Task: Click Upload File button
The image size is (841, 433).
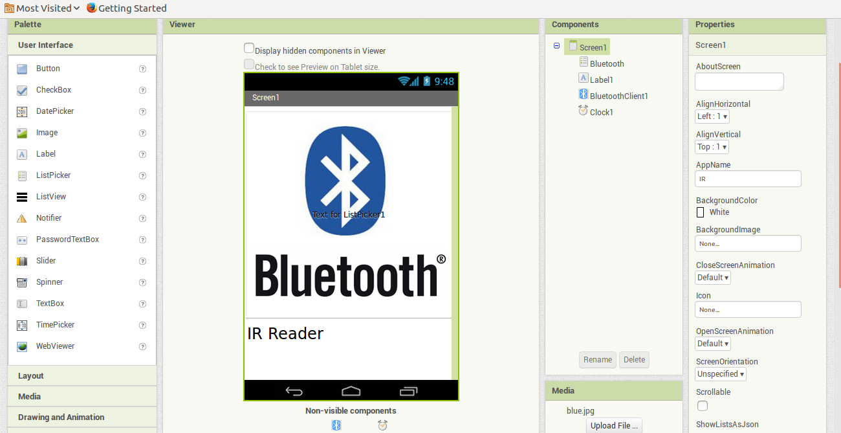Action: tap(615, 425)
